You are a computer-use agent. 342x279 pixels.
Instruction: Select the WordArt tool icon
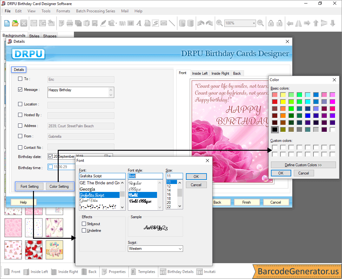pyautogui.click(x=122, y=23)
